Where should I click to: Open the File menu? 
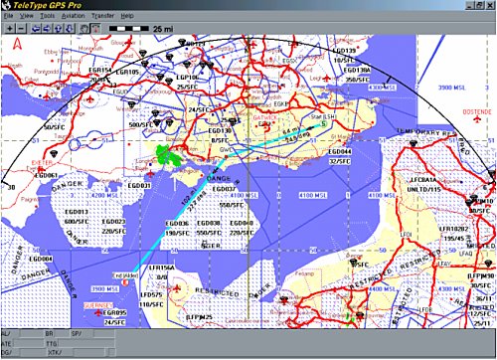tap(8, 16)
